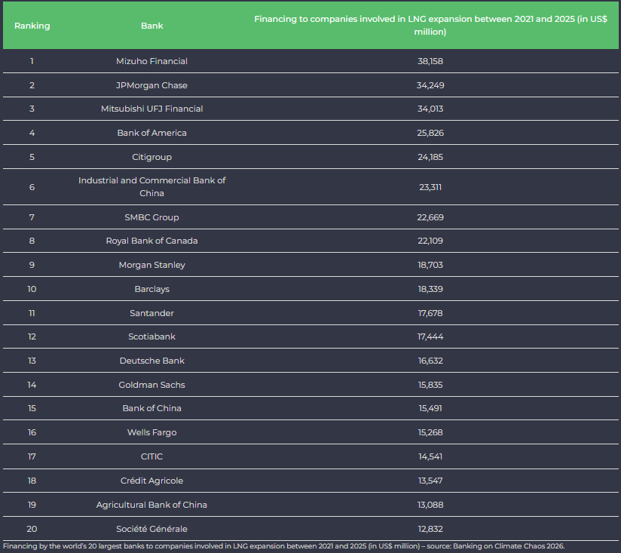Screen dimensions: 621x553
Task: Select the Bank of China cell in row 15
Action: pyautogui.click(x=151, y=408)
